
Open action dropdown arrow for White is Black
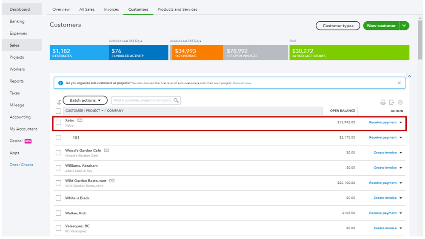(401, 198)
